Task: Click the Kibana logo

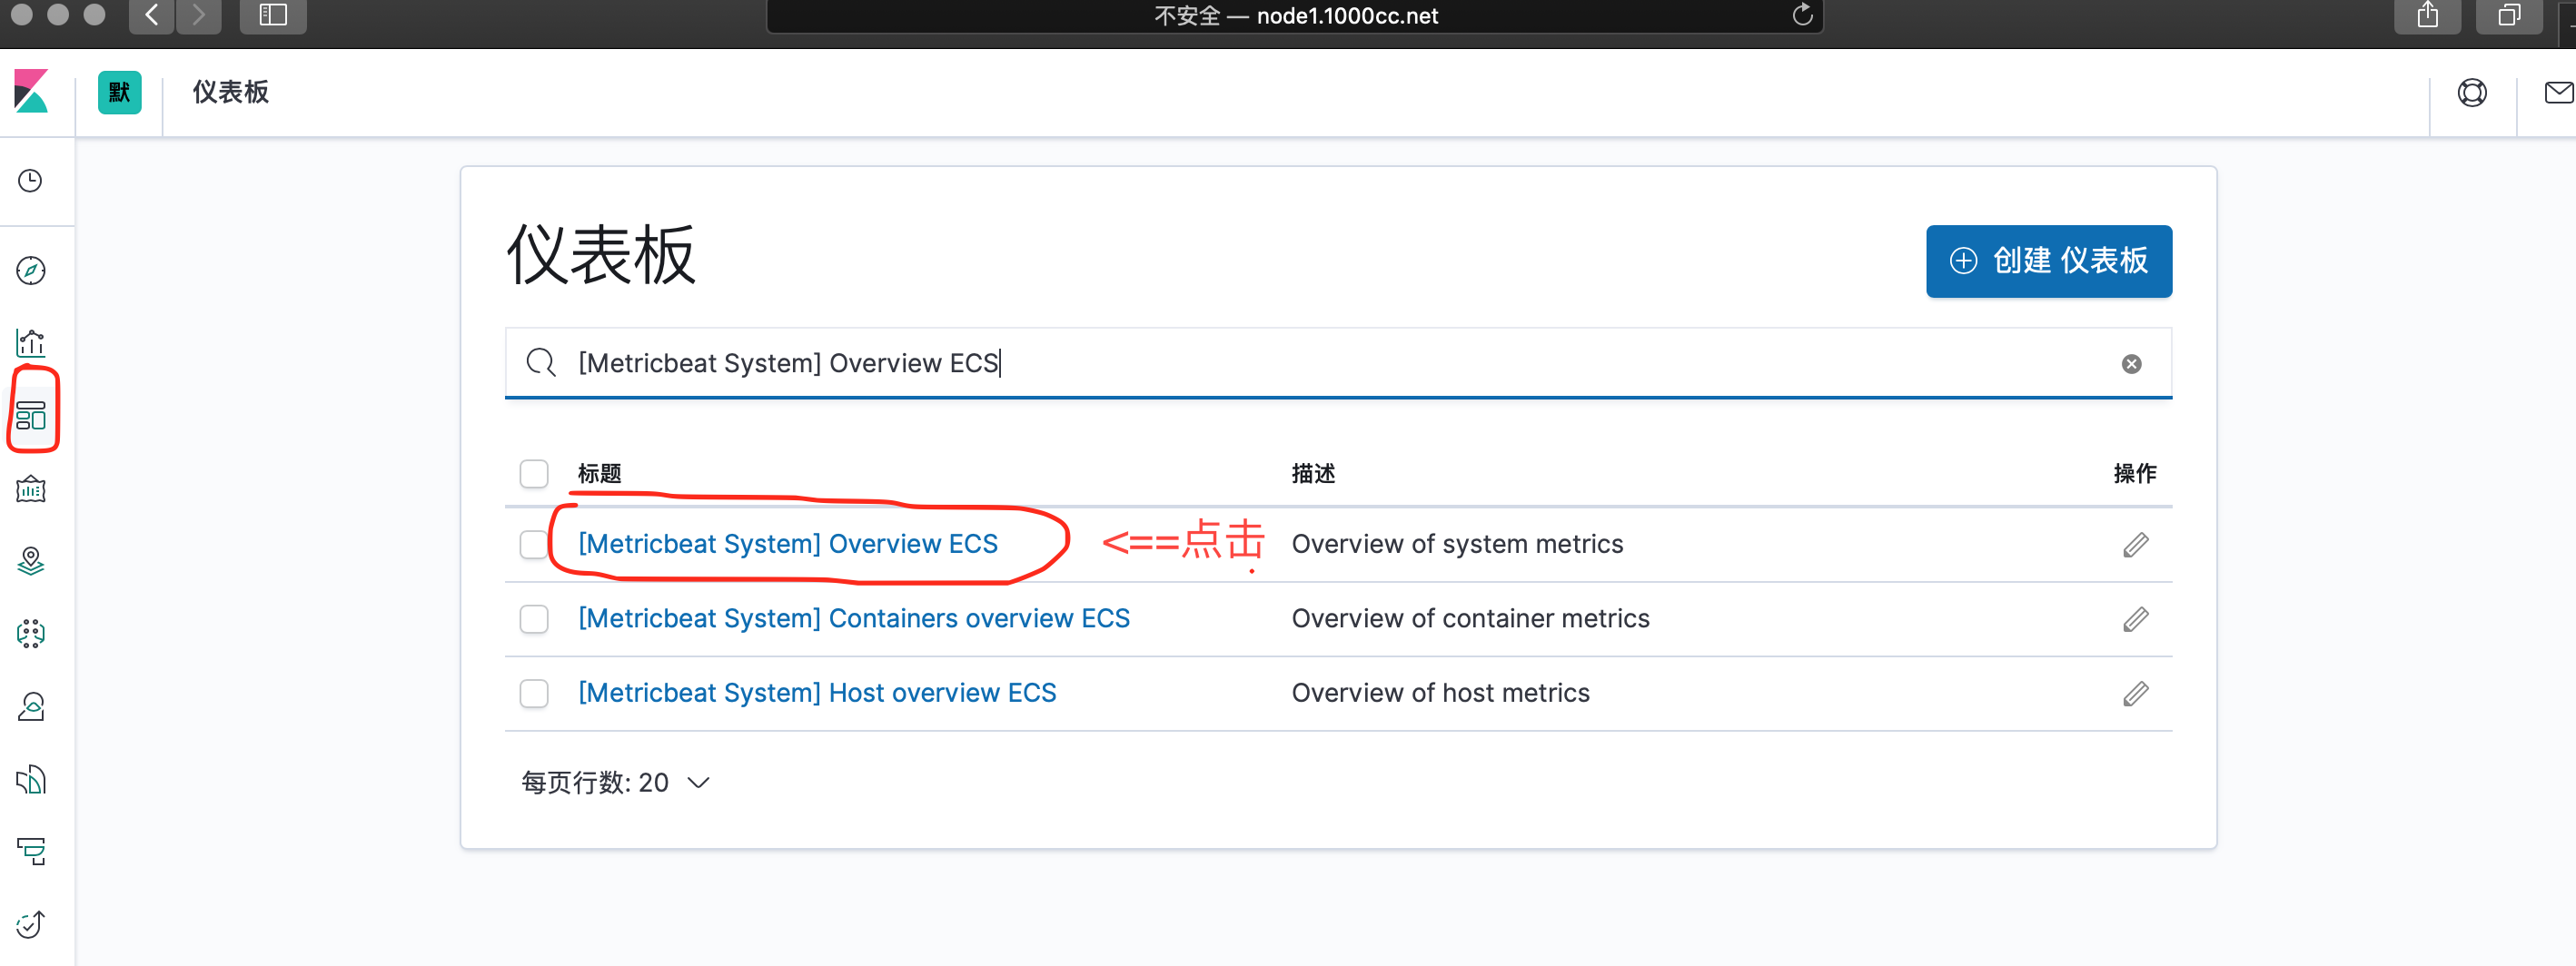Action: (31, 92)
